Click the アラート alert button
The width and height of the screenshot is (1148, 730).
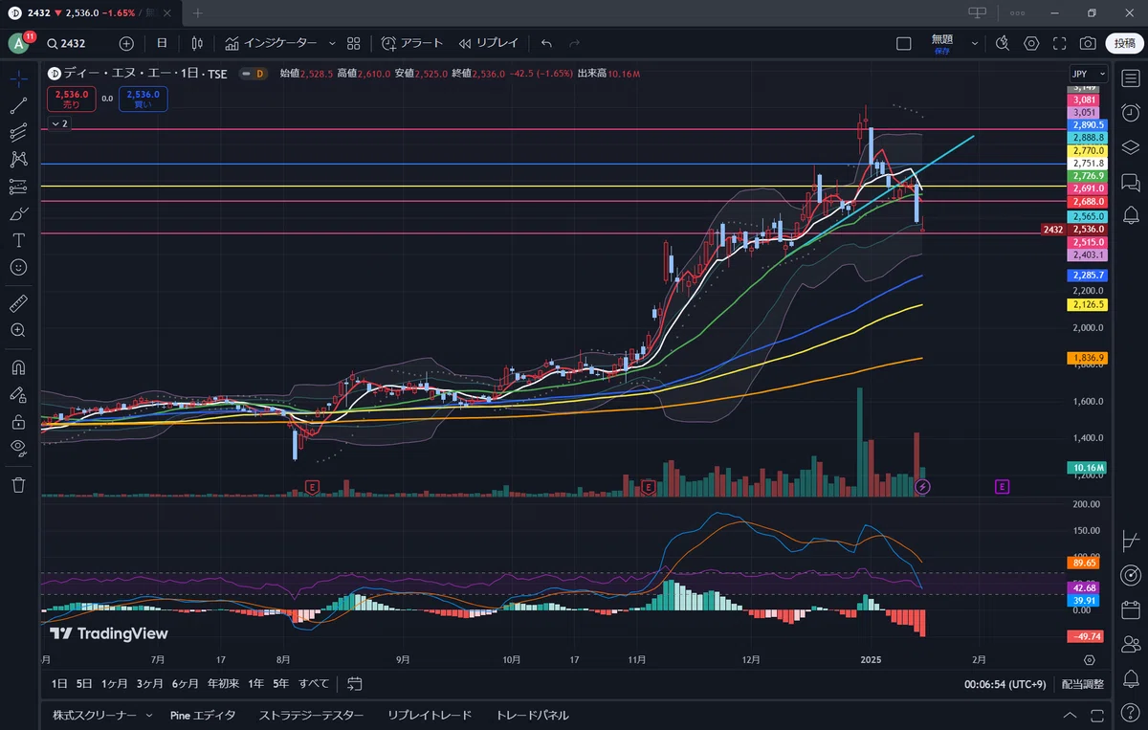pyautogui.click(x=412, y=43)
